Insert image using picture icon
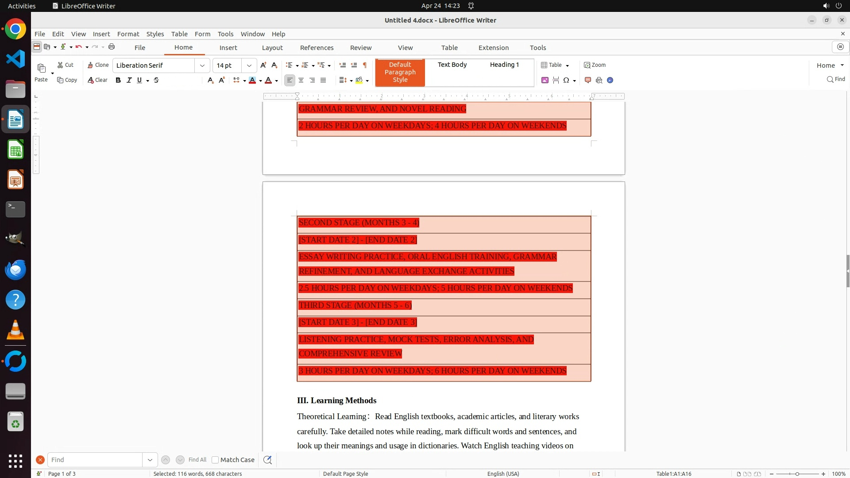The image size is (850, 478). [545, 80]
